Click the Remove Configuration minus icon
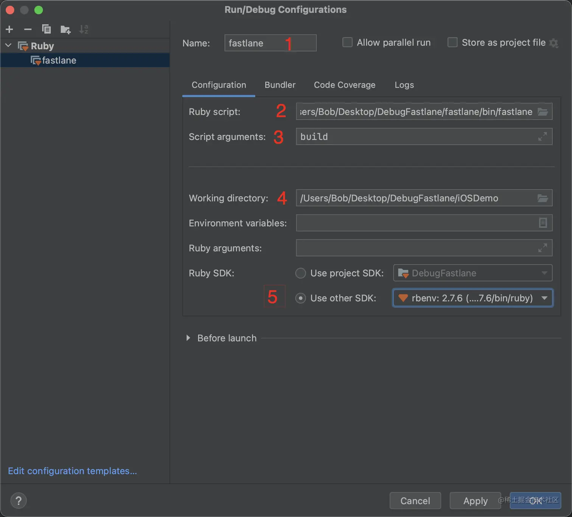Screen dimensions: 572x517 coord(28,29)
